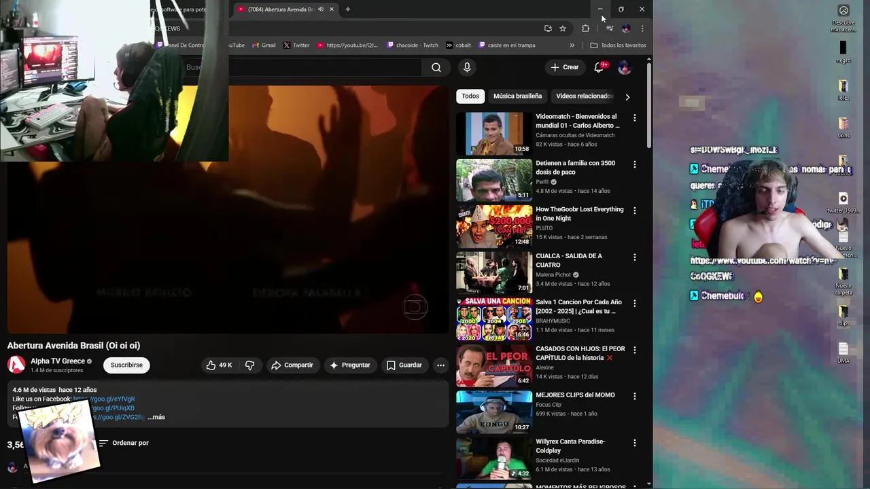The width and height of the screenshot is (870, 489).
Task: Click the Alpha TV Greece channel avatar
Action: point(16,365)
